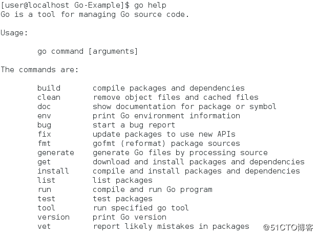Click the 'build' command name
Viewport: 318px width, 236px height.
[x=49, y=88]
